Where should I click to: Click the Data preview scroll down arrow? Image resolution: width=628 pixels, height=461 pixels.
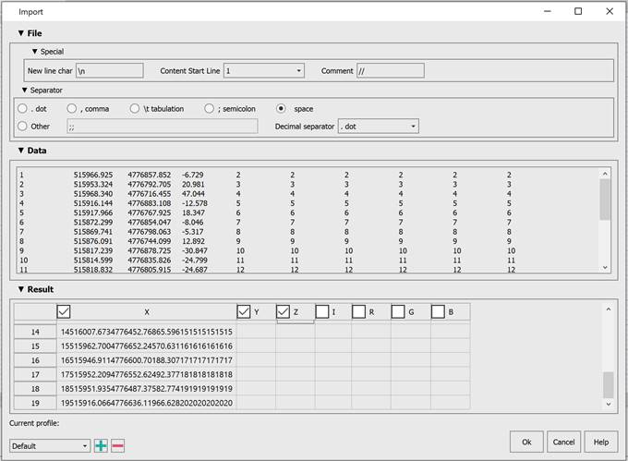605,268
